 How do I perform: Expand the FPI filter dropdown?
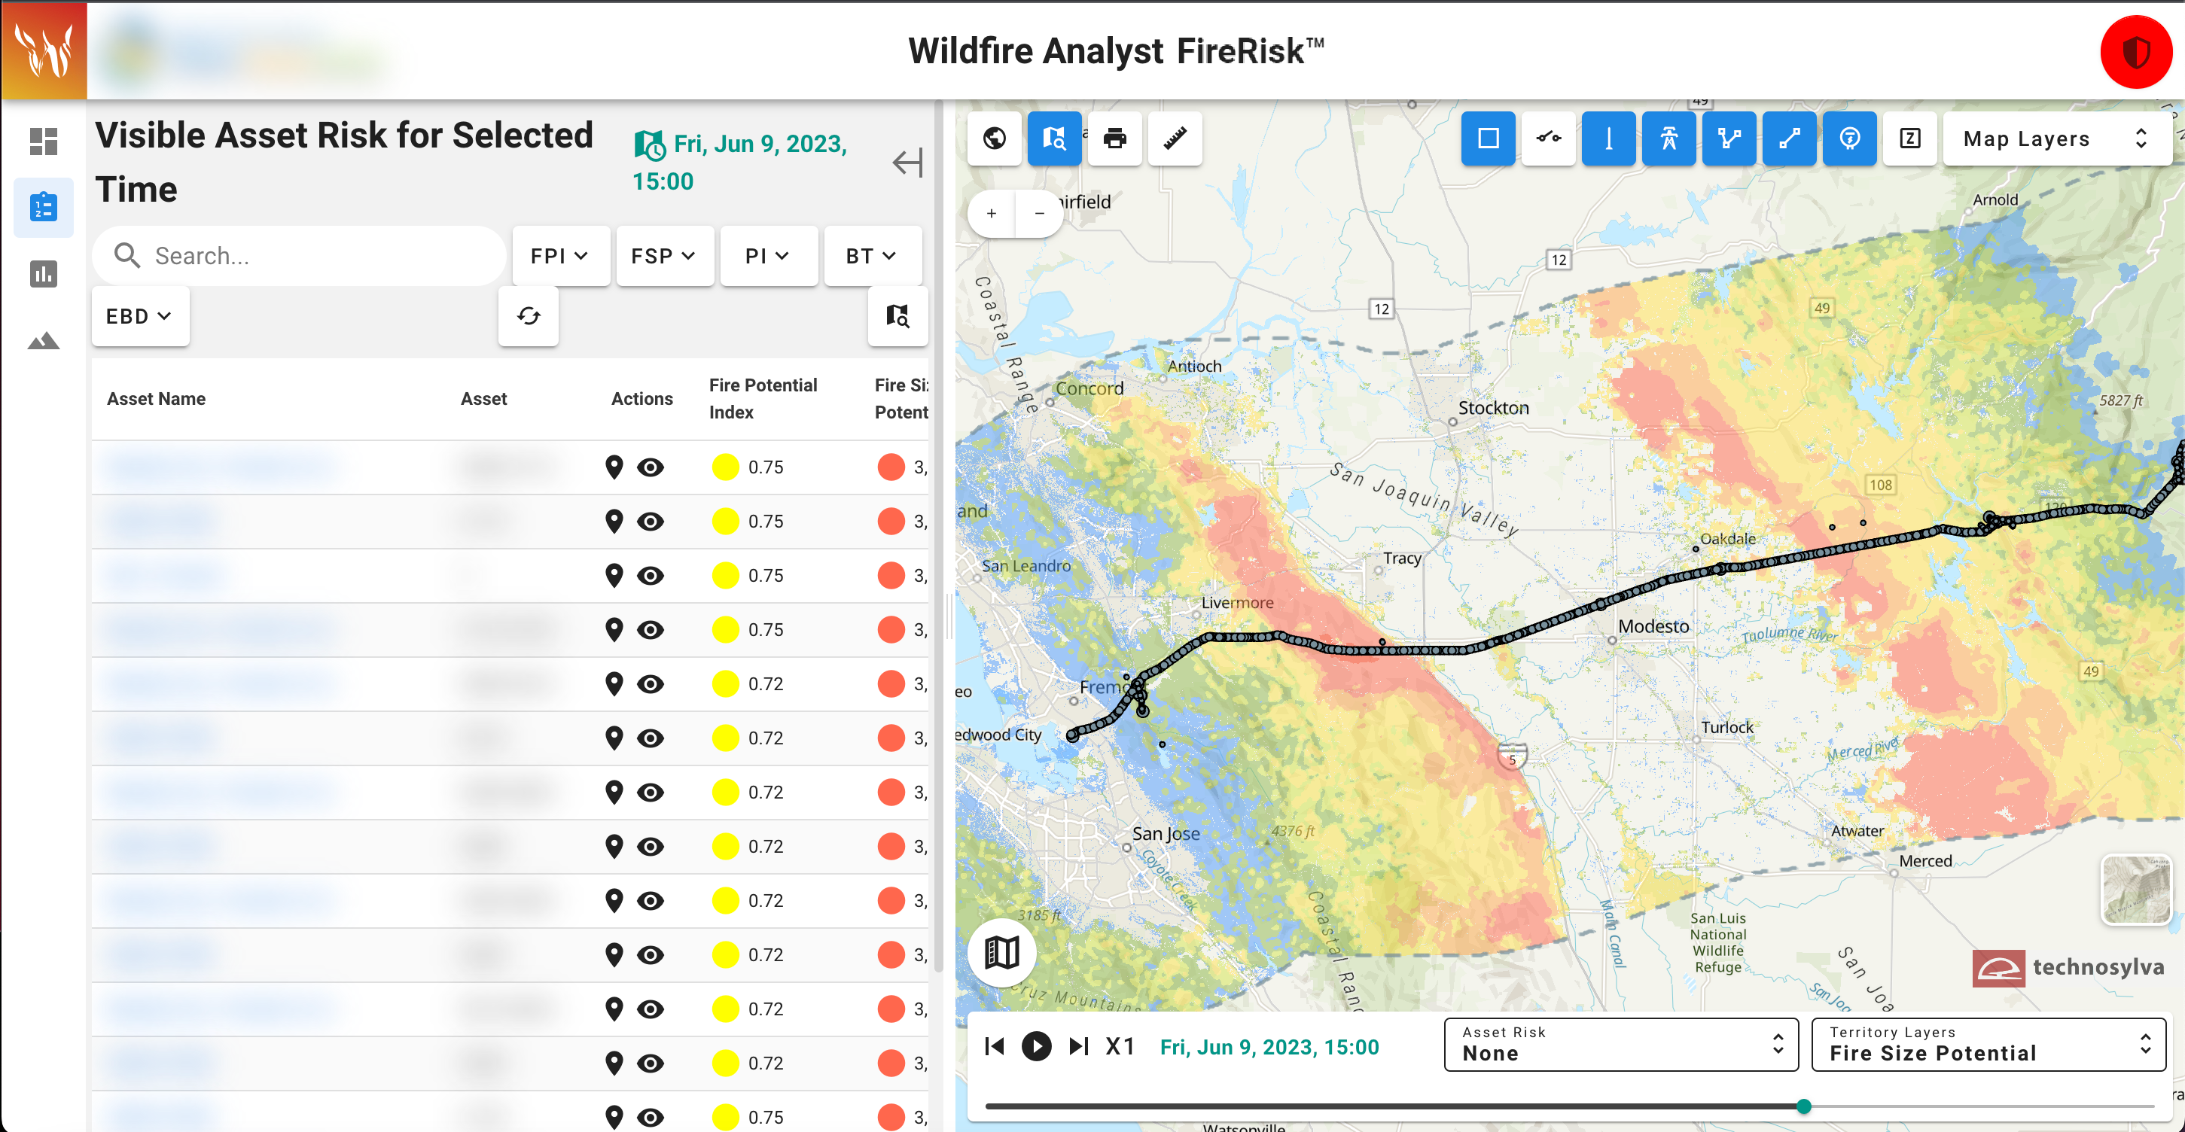pos(560,256)
